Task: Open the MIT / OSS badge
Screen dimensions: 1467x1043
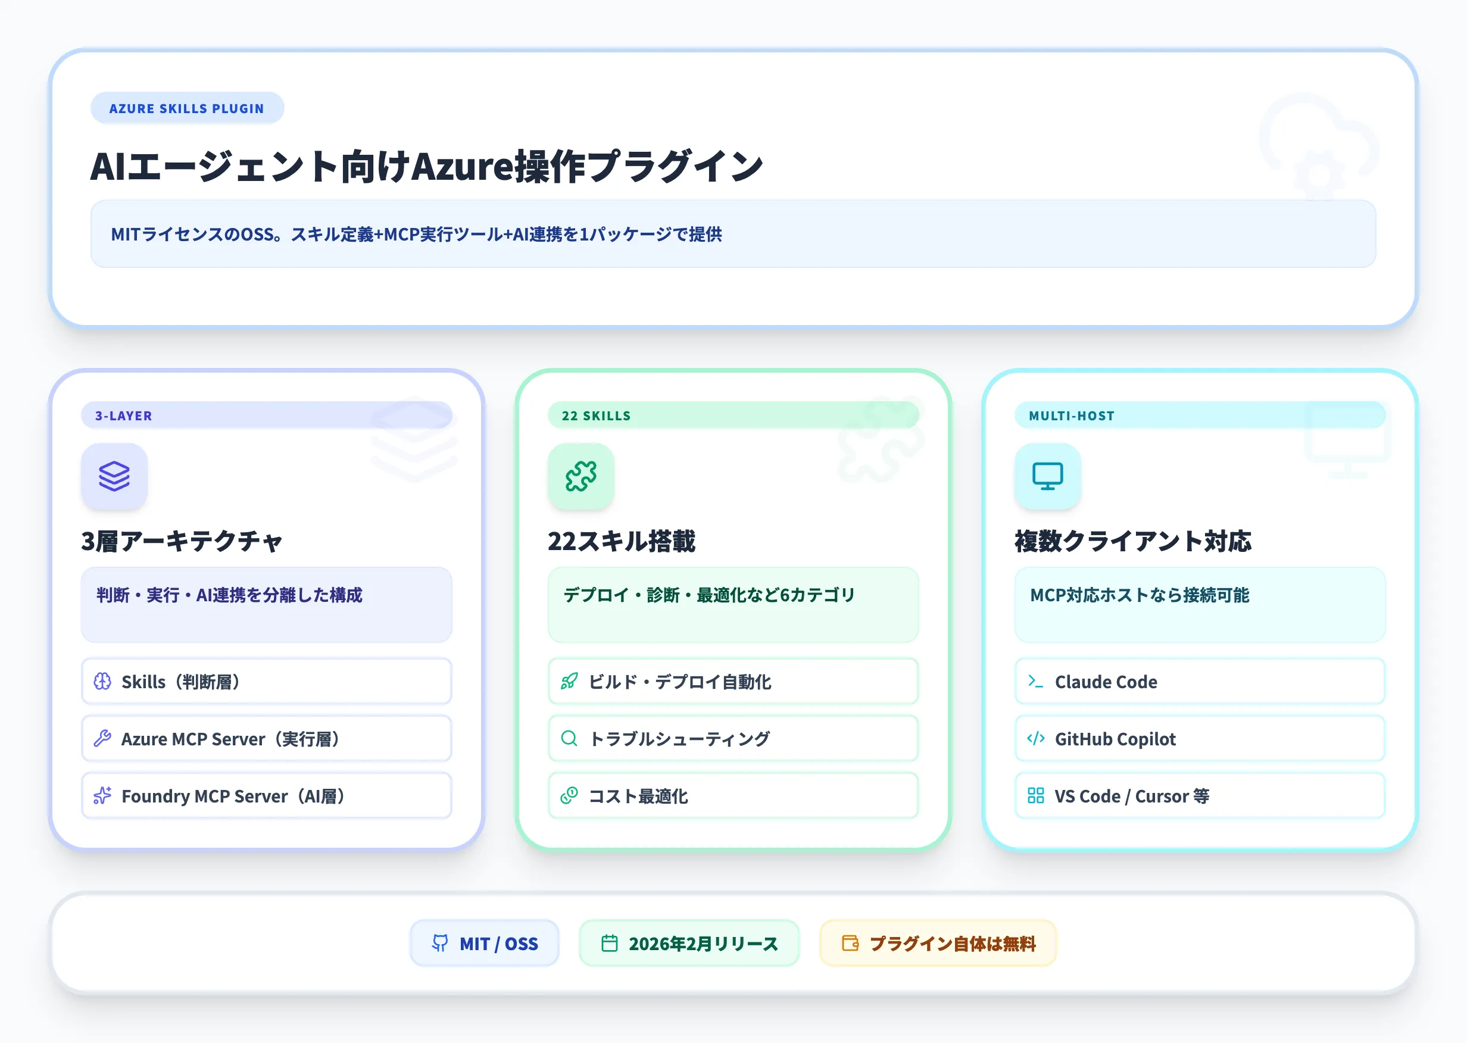Action: (x=485, y=943)
